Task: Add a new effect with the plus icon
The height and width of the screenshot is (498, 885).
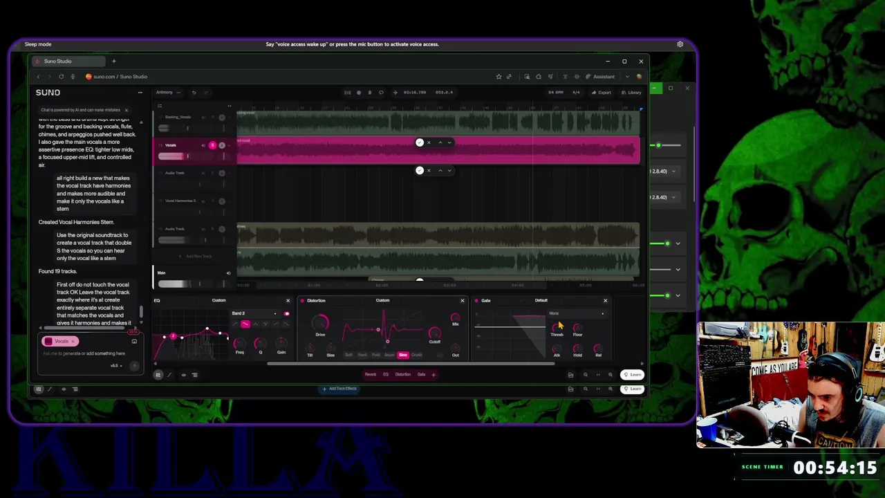Action: 434,374
